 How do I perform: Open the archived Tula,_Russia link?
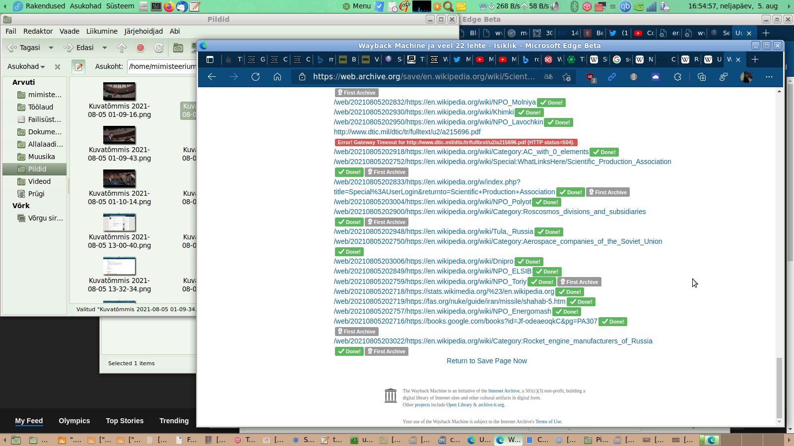[x=434, y=231]
